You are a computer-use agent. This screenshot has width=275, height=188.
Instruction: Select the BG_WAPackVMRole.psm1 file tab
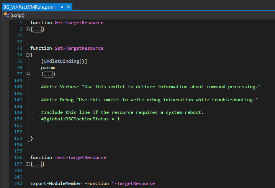point(27,7)
